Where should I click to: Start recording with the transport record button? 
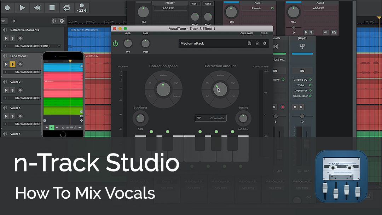click(x=7, y=8)
